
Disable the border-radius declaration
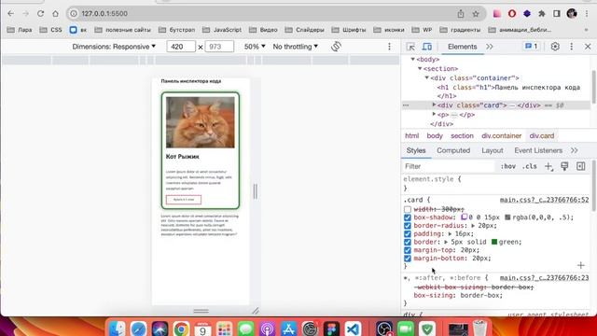pos(408,226)
